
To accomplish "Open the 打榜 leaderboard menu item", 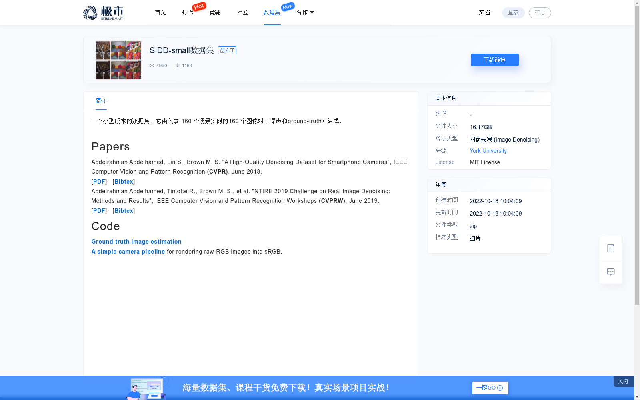I will 188,12.
